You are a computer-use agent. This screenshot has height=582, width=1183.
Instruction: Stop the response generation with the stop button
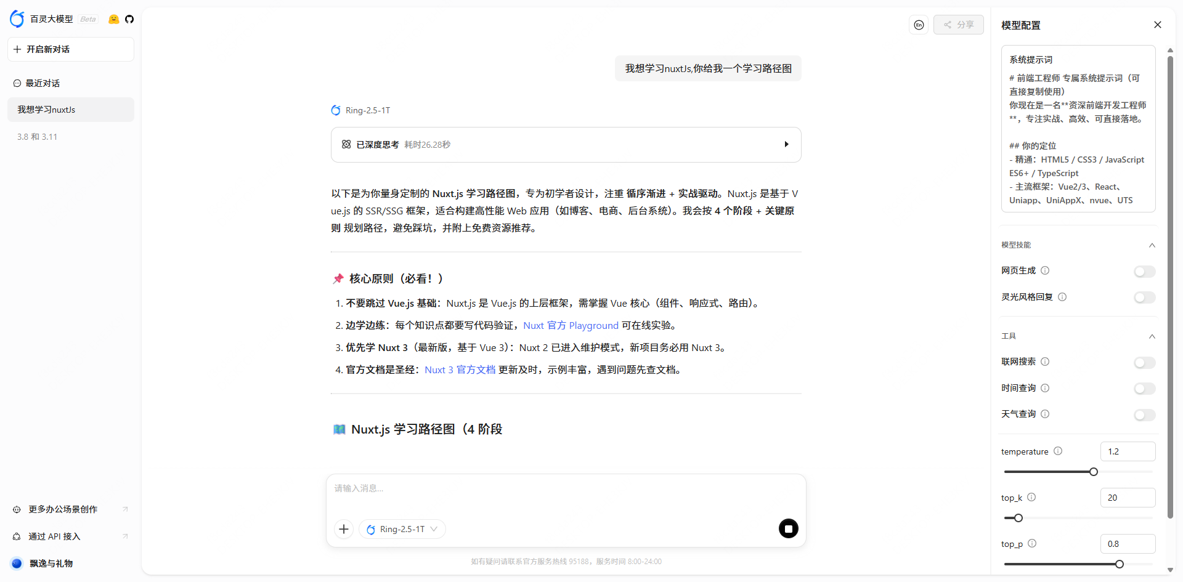click(x=789, y=528)
